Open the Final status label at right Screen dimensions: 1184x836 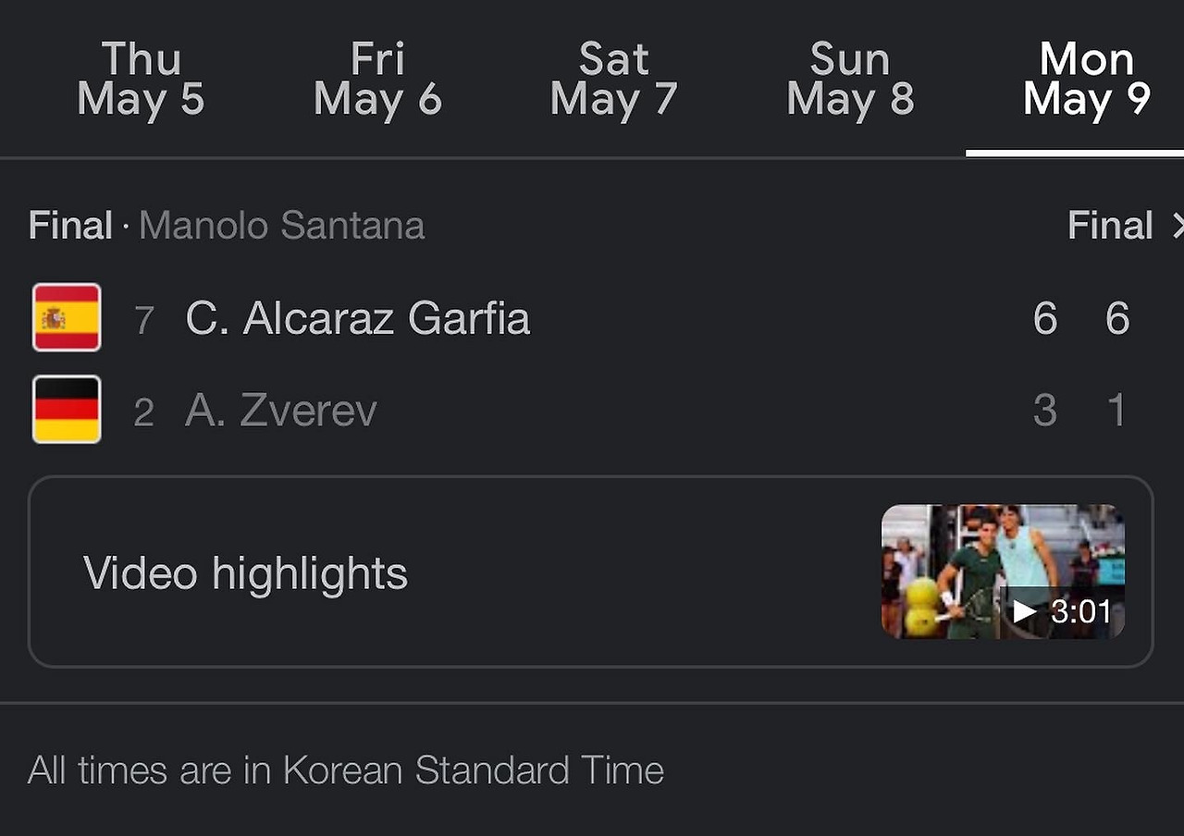pyautogui.click(x=1110, y=226)
